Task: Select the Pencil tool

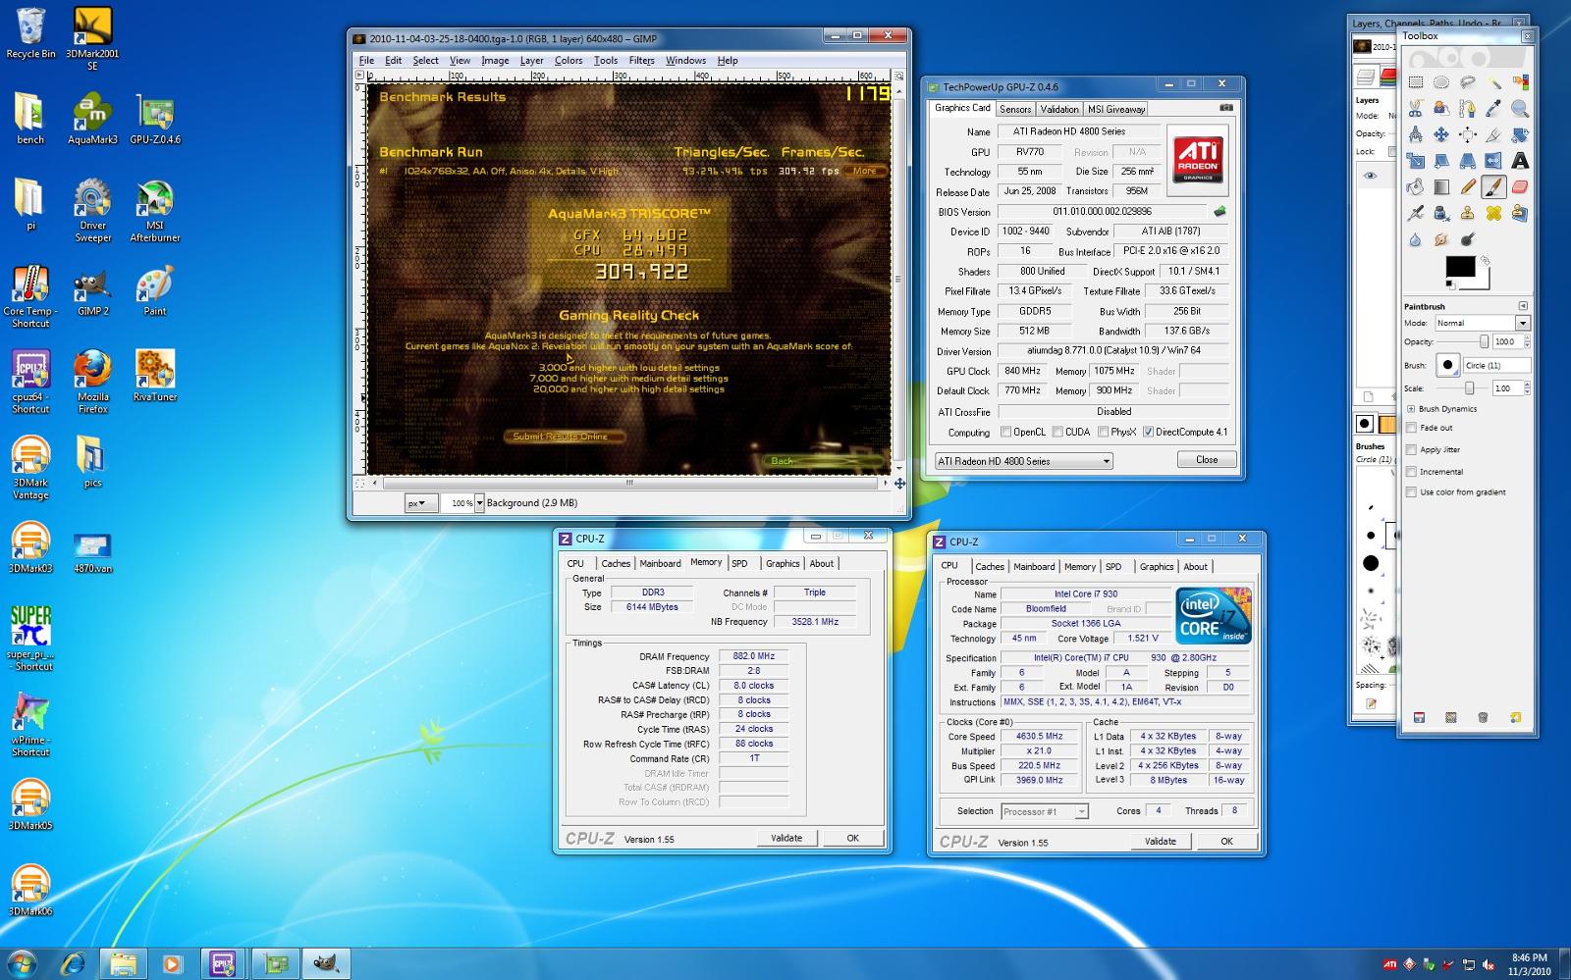Action: 1467,186
